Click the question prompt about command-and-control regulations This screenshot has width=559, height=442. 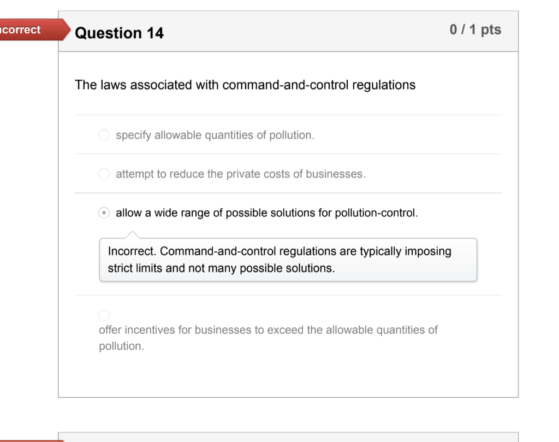[245, 85]
